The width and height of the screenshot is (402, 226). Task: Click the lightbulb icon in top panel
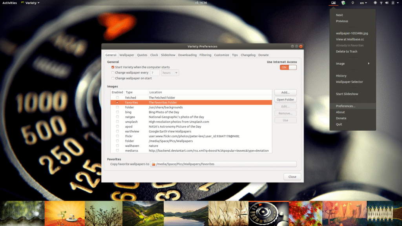(353, 3)
